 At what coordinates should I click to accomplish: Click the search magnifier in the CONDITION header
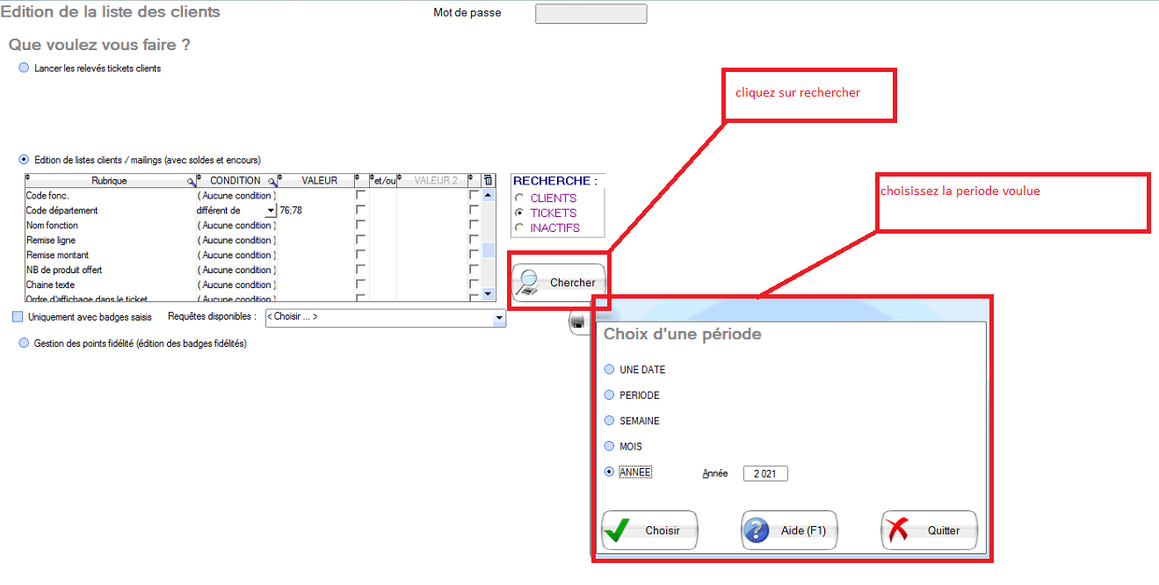272,181
